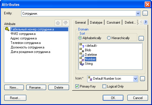Close the Attributes dialog window
The image size is (152, 105).
pos(147,5)
